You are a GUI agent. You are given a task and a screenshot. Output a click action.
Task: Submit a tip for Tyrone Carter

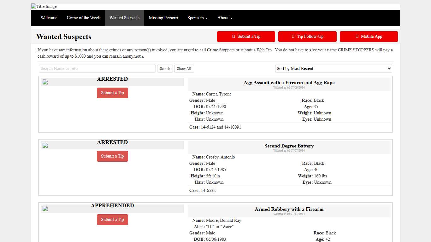point(112,93)
